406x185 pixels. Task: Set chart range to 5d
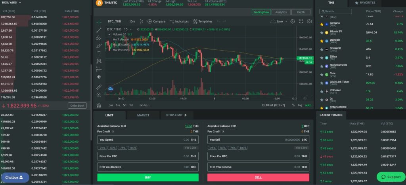124,105
